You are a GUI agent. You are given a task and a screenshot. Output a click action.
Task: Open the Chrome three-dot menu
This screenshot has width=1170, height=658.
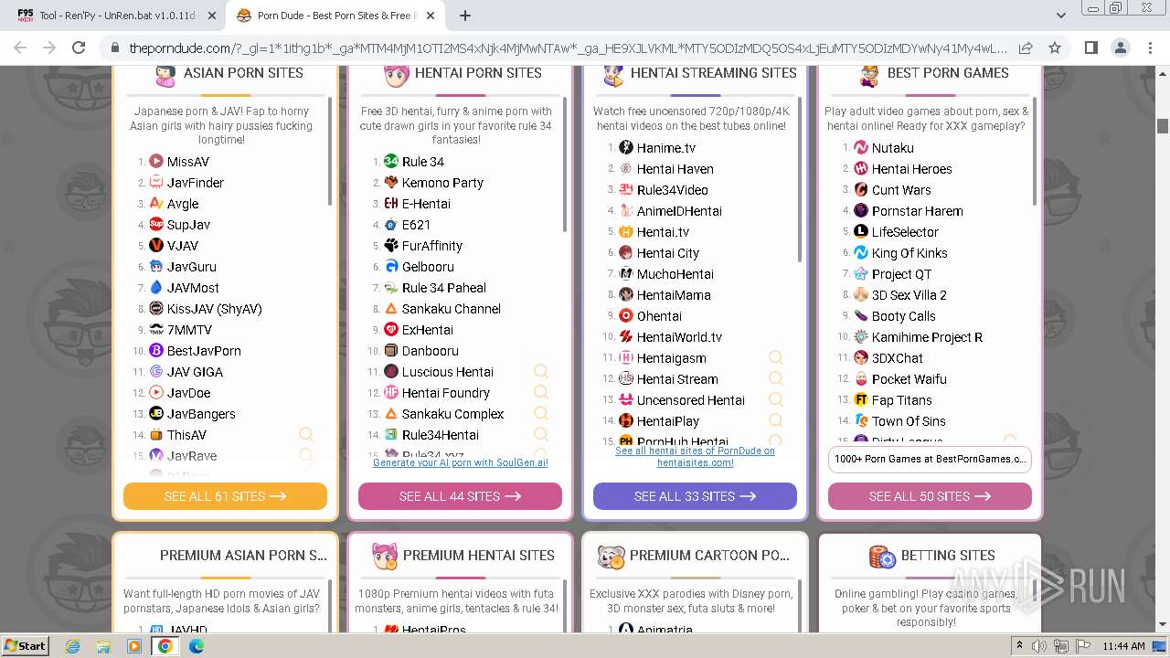pyautogui.click(x=1150, y=48)
